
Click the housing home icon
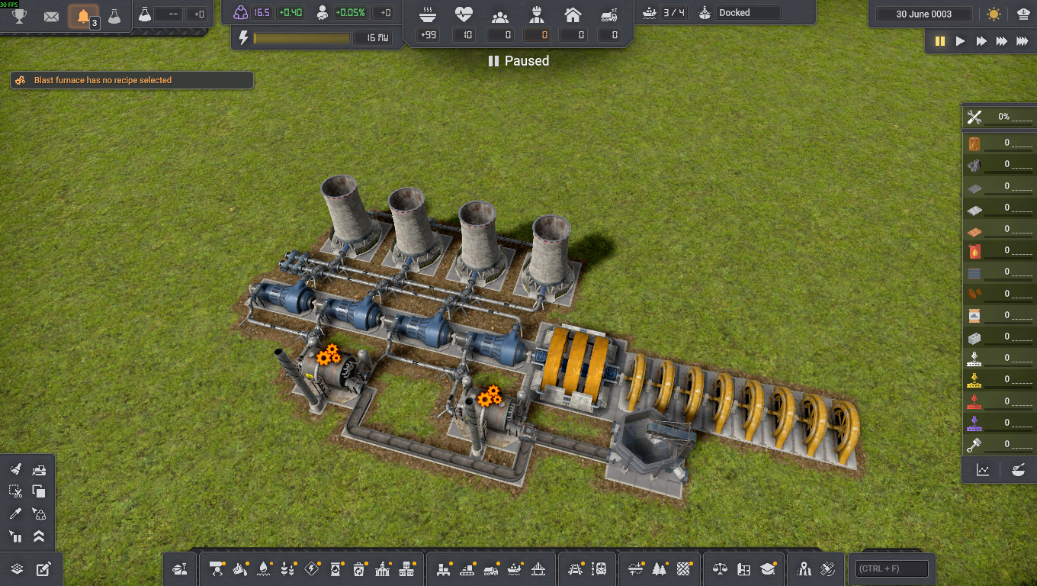(x=573, y=14)
